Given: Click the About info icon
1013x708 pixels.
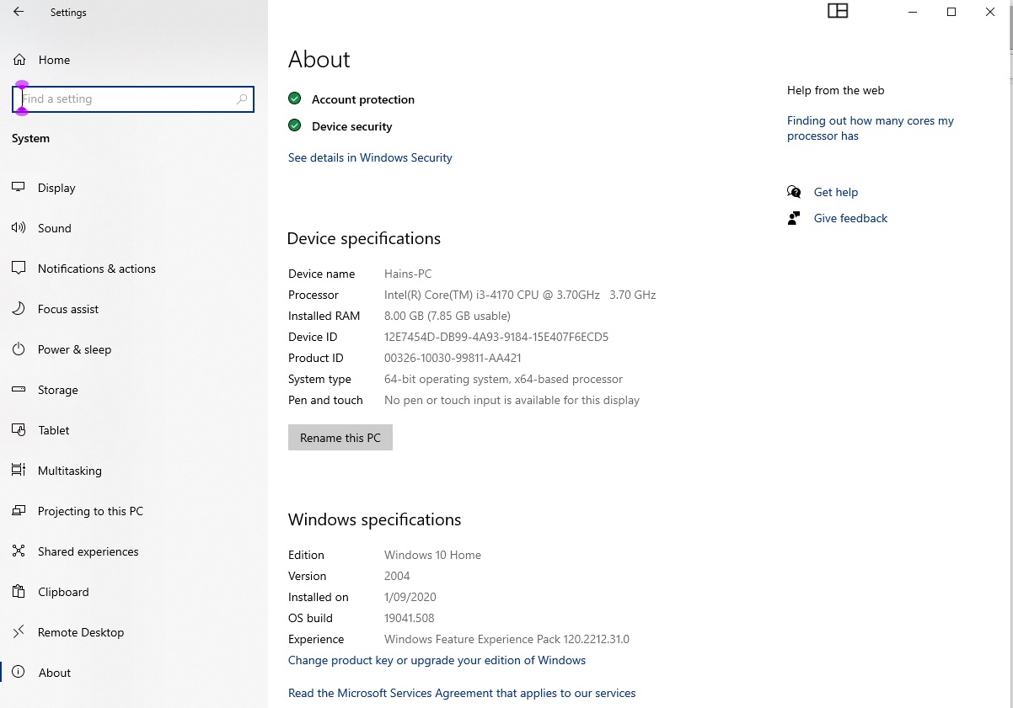Looking at the screenshot, I should pos(19,673).
